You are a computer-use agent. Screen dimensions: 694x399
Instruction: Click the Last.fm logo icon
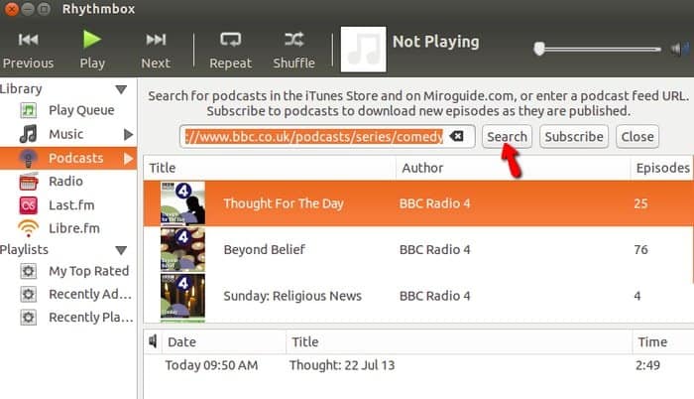coord(29,204)
